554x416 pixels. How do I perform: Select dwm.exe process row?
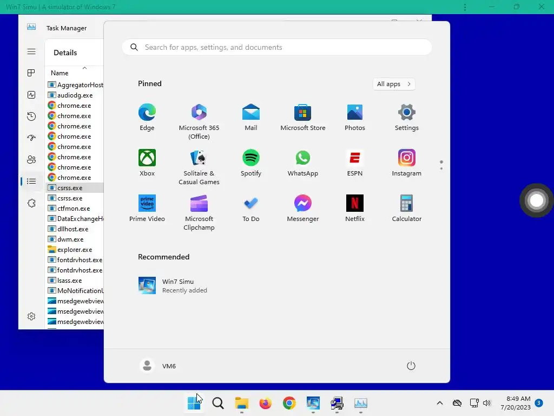coord(75,239)
